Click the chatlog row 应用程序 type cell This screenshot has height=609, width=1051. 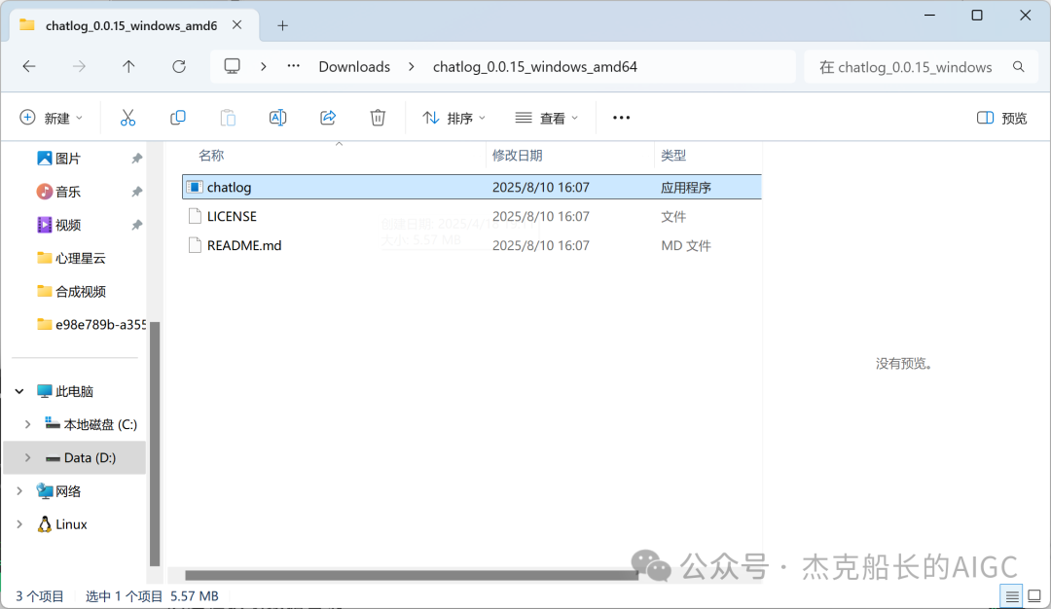(686, 188)
